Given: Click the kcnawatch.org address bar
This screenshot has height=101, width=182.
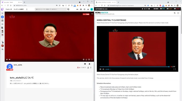Looking at the screenshot, I should 125,5.
